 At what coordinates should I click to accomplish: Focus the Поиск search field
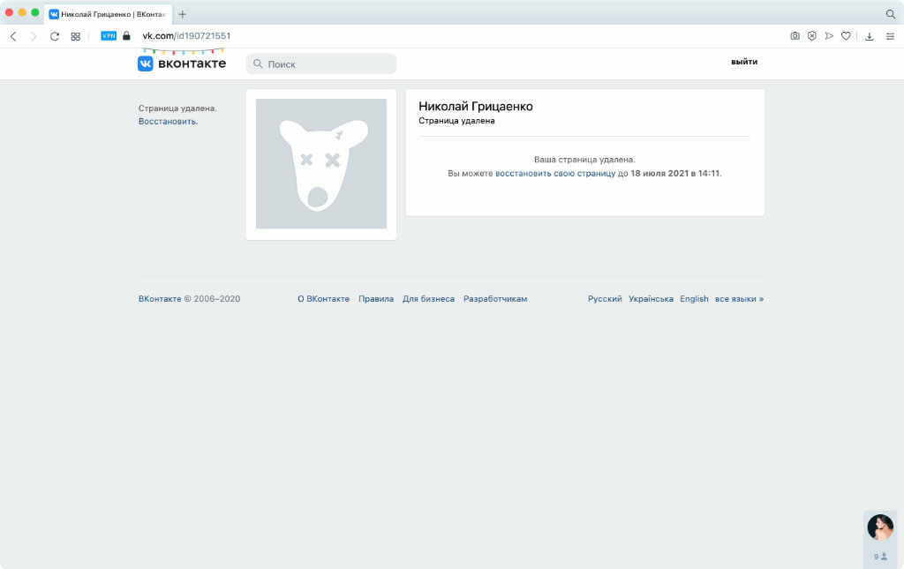[x=321, y=64]
